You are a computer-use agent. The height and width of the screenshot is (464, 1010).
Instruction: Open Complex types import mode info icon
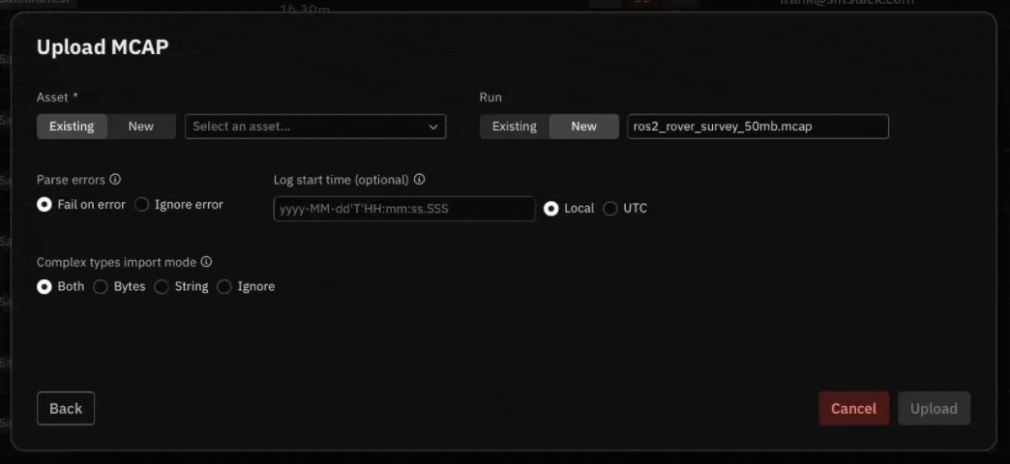(x=206, y=262)
